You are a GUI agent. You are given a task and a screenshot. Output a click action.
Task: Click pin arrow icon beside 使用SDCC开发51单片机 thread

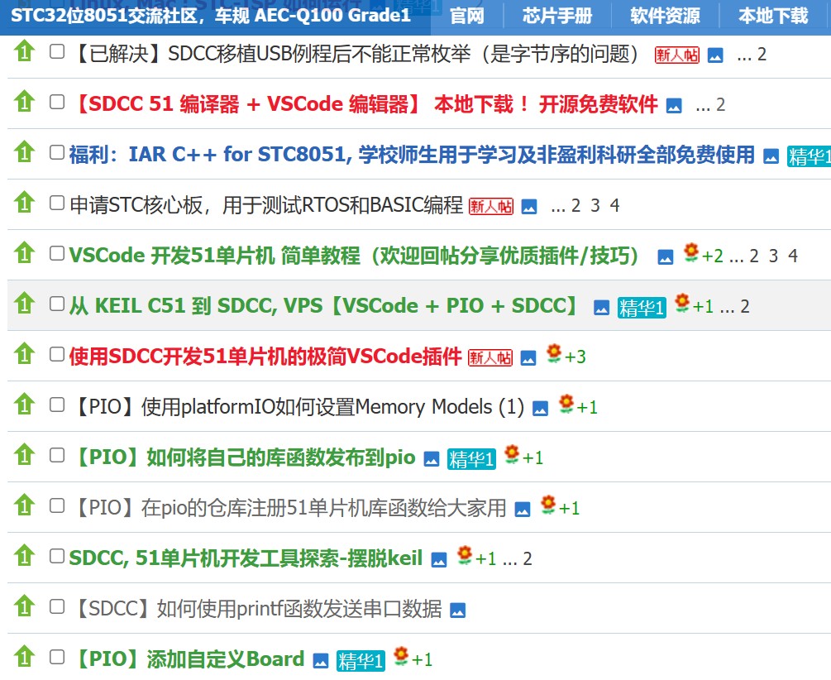(24, 354)
